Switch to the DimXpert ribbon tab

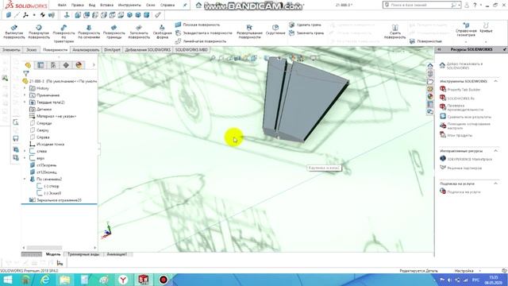112,50
